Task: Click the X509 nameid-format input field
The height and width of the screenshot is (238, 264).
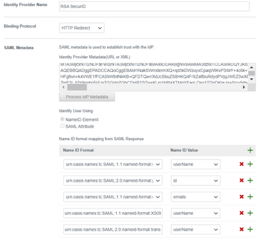Action: point(113,213)
